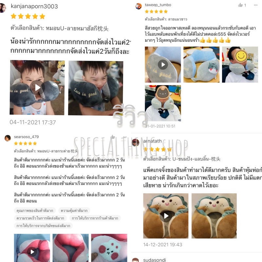Open sudasondi's profile avatar
Viewport: 262px width, 262px height.
coord(136,260)
